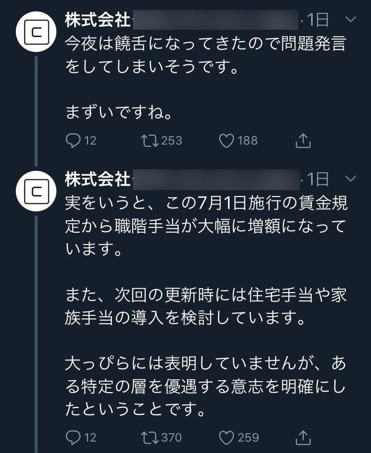Click the 12 reply count under the 賃金規定 tweet
Viewport: 371px width, 453px height.
coord(90,438)
